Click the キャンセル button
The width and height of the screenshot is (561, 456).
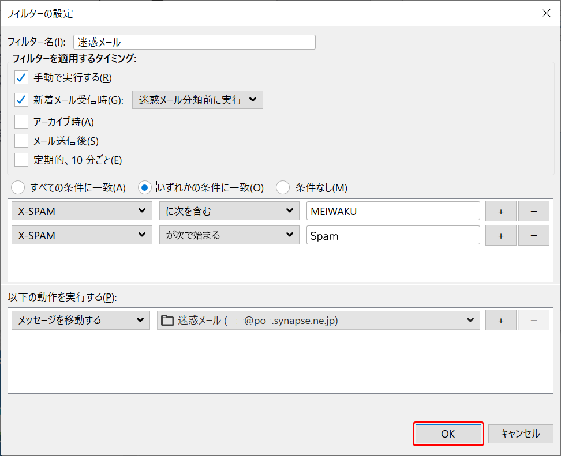point(521,434)
